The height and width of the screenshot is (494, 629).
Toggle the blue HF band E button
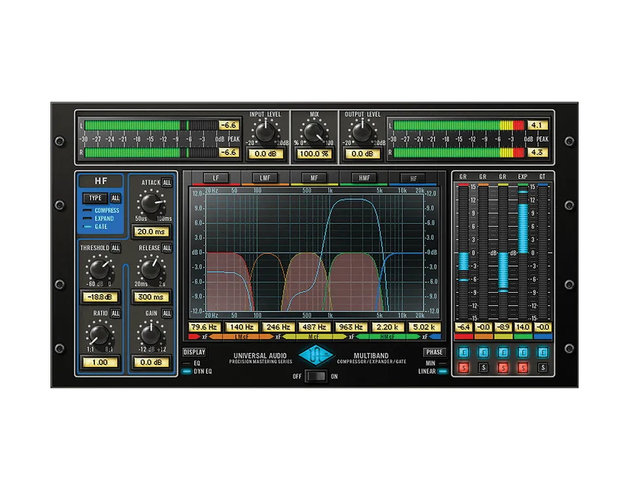point(543,352)
